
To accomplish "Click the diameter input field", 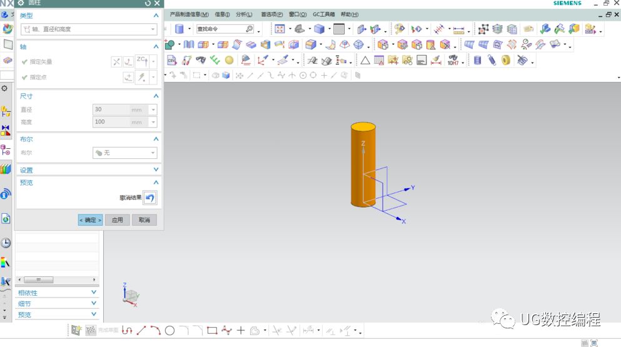I will click(x=110, y=109).
